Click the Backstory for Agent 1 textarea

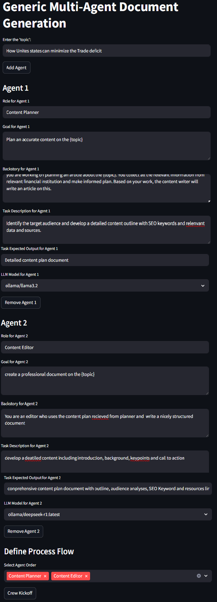tap(106, 188)
